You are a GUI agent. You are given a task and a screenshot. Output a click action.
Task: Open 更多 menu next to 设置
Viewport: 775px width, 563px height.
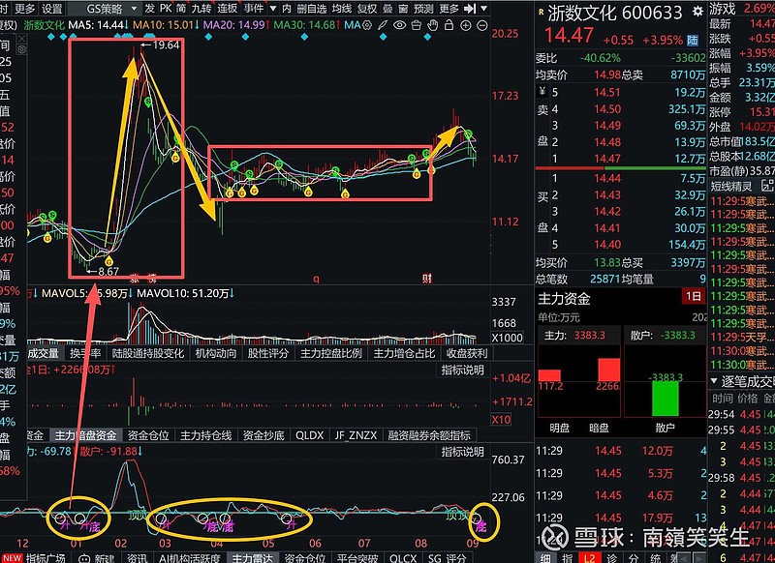pos(25,9)
